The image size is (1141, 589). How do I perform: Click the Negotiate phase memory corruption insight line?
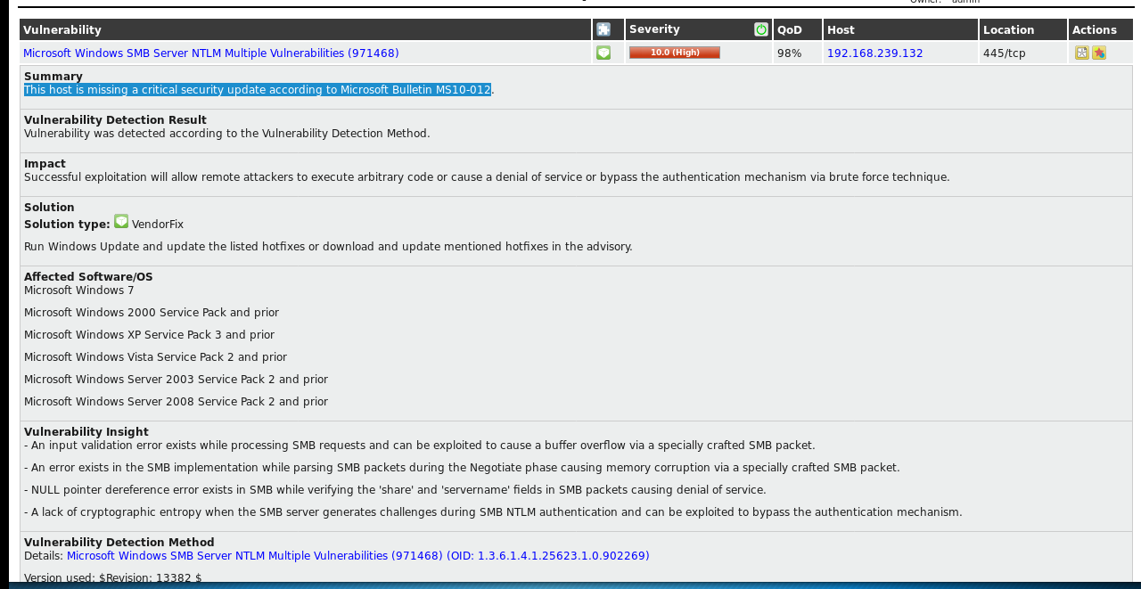click(x=462, y=468)
